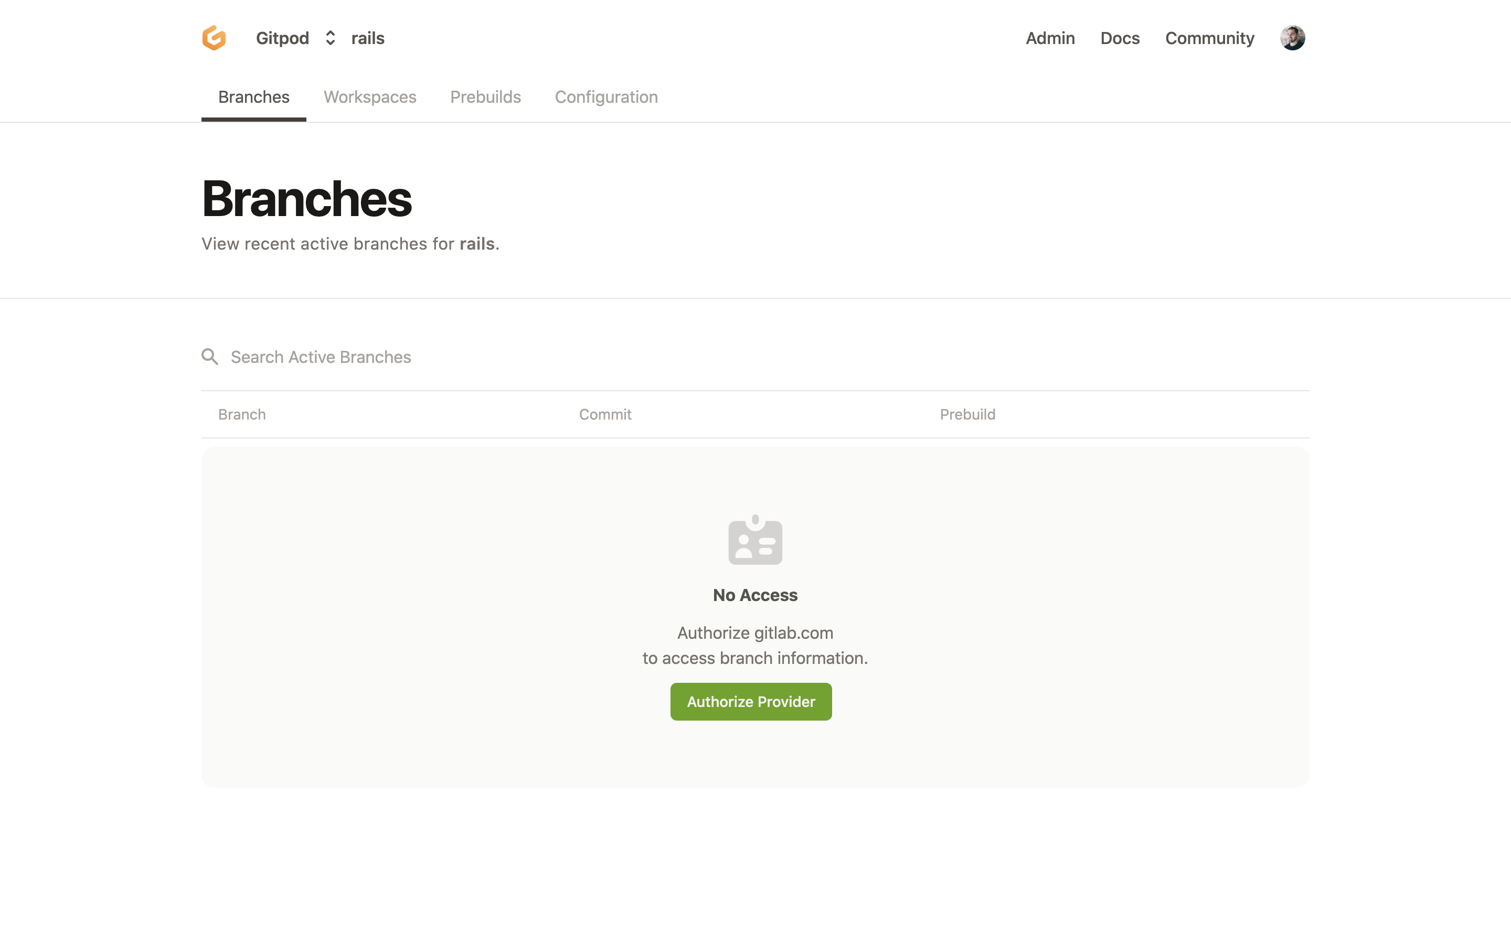Switch to the Workspaces tab
1511x944 pixels.
tap(370, 97)
